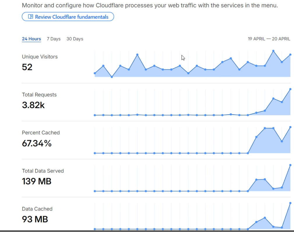Switch to the 7 Days view
Image resolution: width=294 pixels, height=232 pixels.
tap(54, 39)
